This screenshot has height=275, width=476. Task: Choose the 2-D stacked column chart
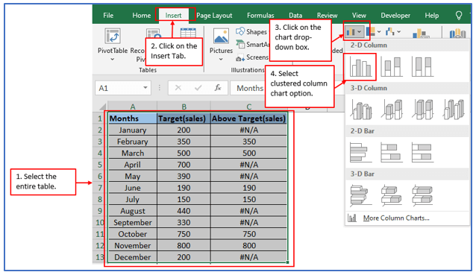[x=392, y=67]
